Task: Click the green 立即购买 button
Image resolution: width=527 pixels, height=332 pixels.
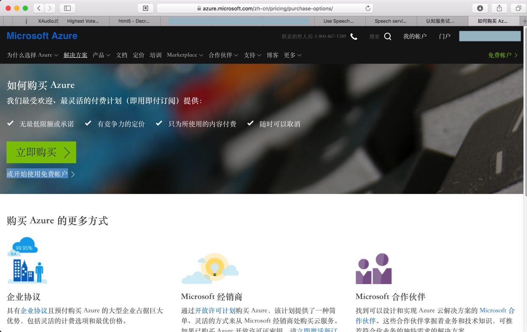Action: click(41, 152)
